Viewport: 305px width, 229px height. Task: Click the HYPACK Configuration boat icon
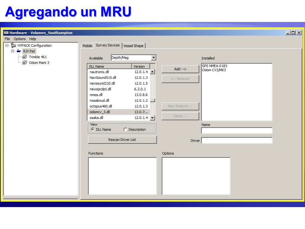13,45
